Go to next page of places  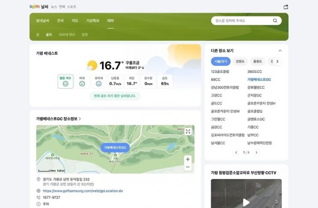click(256, 152)
